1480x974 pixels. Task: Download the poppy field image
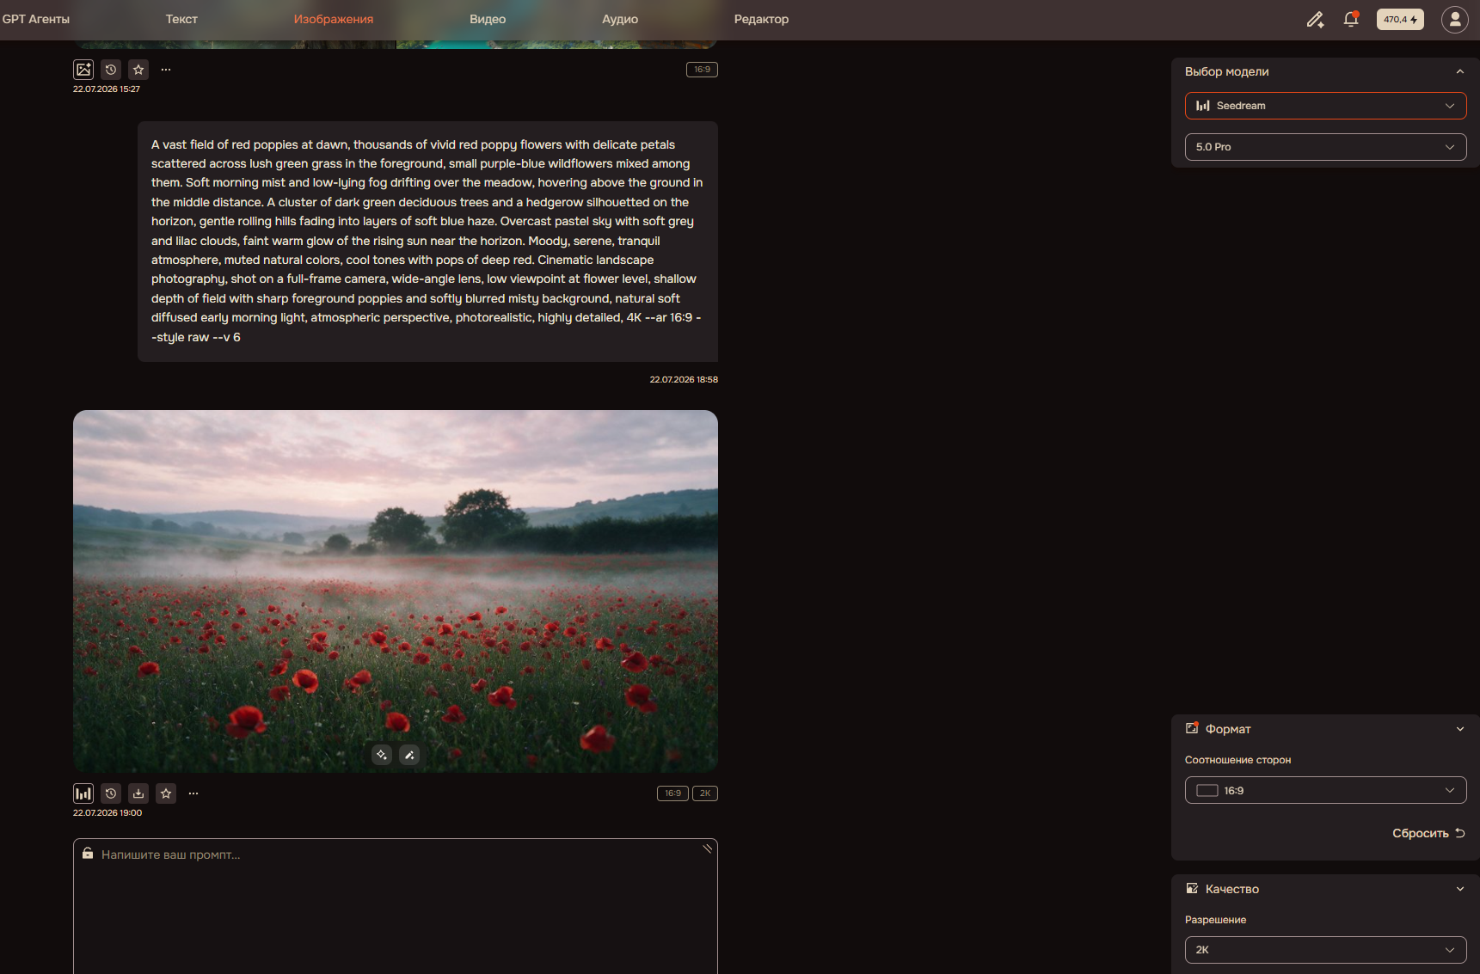(138, 793)
